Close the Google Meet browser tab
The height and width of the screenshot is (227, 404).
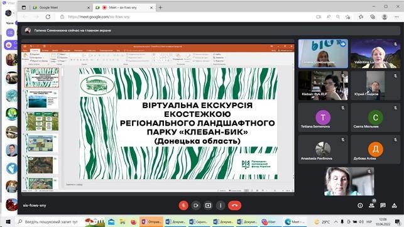pos(89,8)
